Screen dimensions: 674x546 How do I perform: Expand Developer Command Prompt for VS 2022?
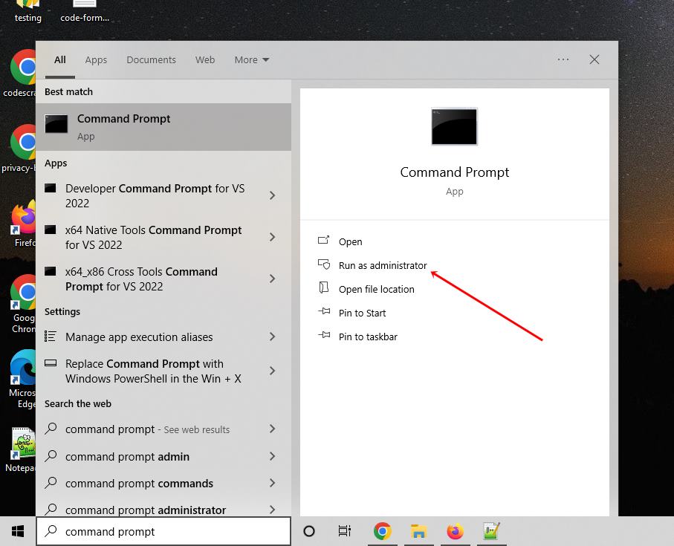coord(273,196)
